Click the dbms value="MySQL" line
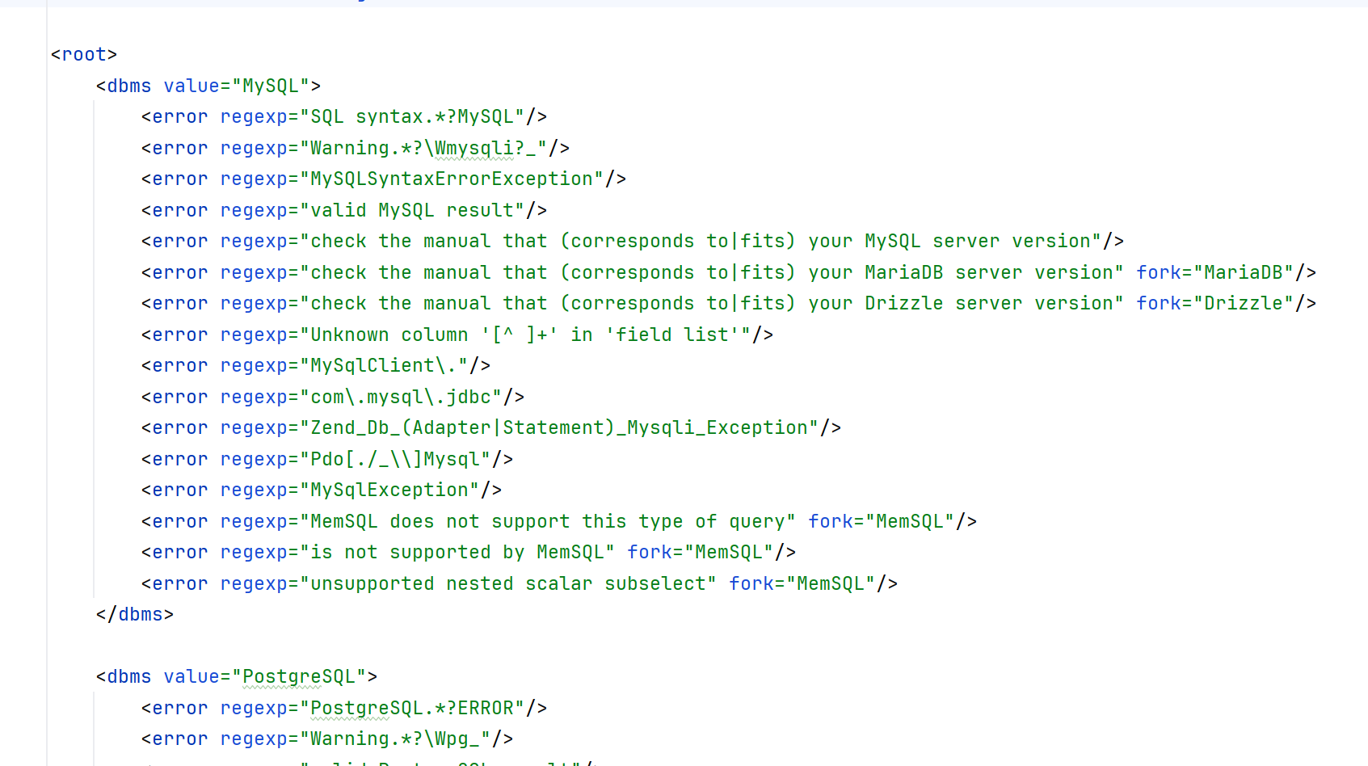The image size is (1368, 766). 208,86
